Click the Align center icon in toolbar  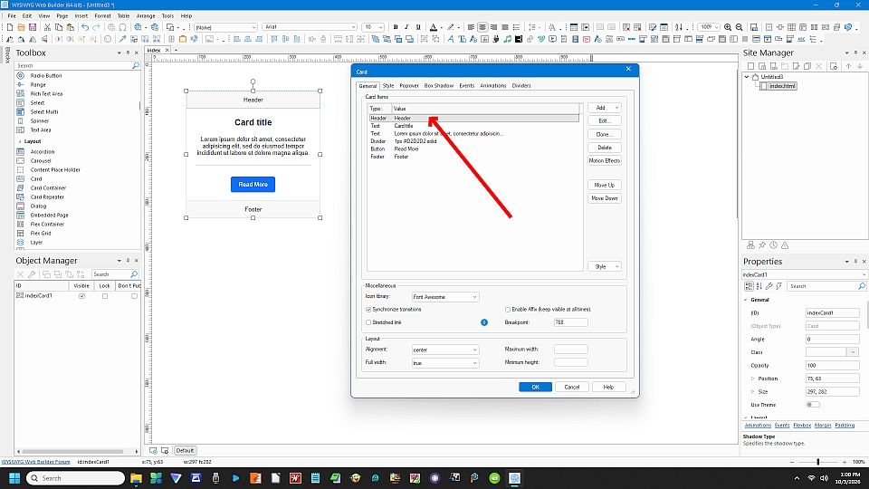coord(482,27)
